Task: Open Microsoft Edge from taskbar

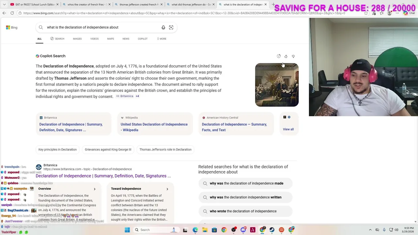Action: pos(195,230)
